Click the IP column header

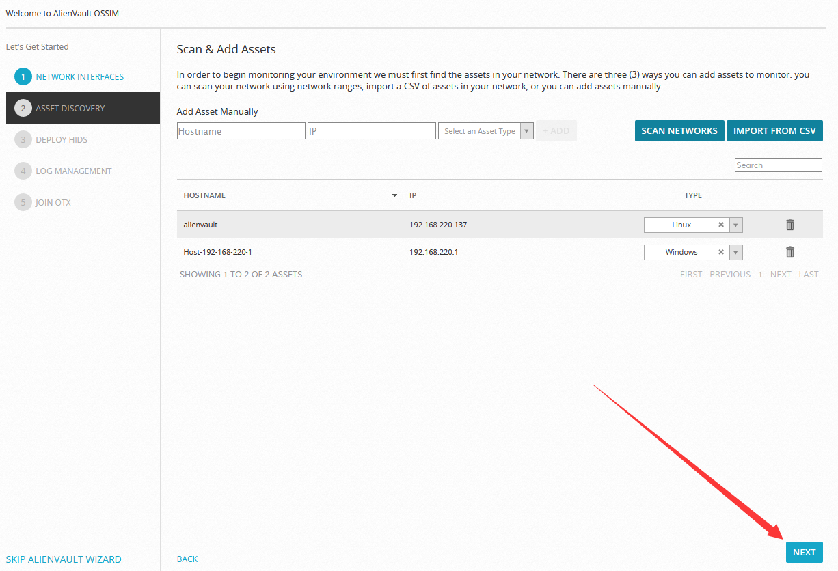(413, 195)
